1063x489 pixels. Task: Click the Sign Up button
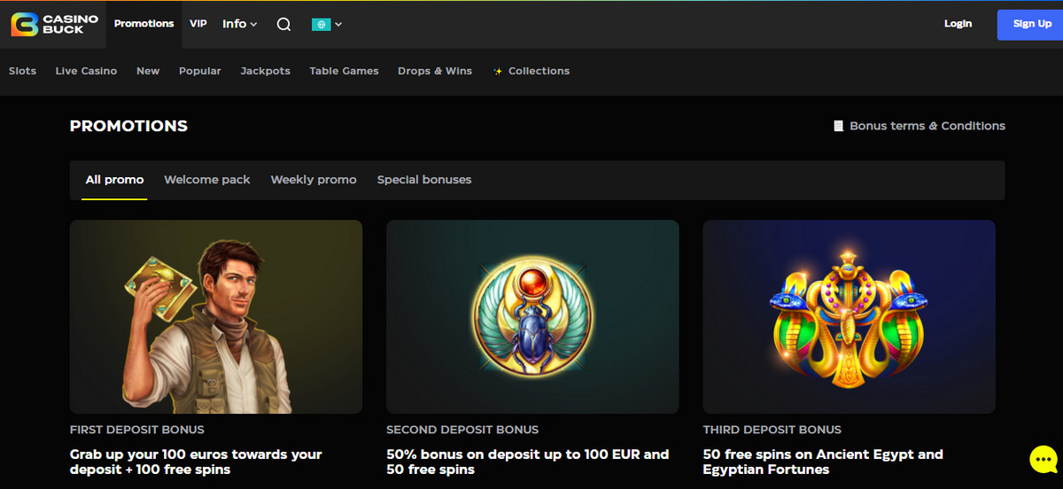coord(1032,25)
